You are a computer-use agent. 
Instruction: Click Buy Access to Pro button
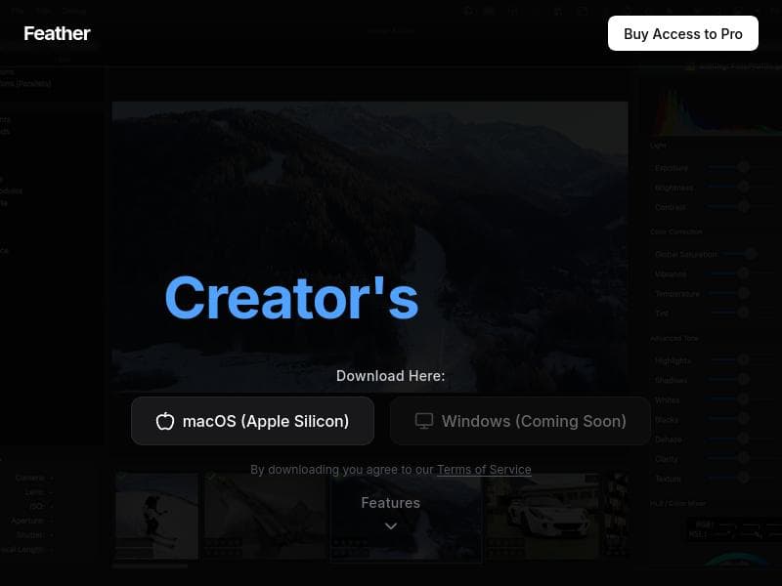[x=682, y=33]
